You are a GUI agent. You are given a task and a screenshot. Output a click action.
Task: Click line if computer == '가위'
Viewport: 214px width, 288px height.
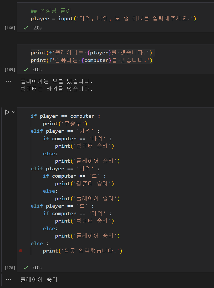(77, 213)
